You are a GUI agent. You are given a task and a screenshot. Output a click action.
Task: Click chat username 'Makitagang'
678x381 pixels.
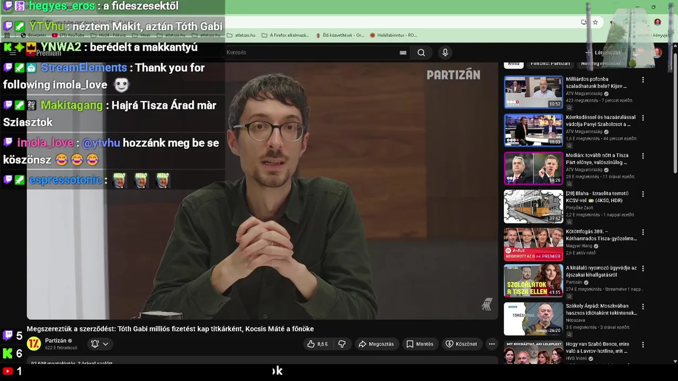tap(72, 105)
